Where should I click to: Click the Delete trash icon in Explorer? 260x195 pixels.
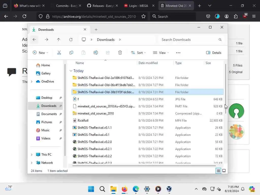coord(120,53)
